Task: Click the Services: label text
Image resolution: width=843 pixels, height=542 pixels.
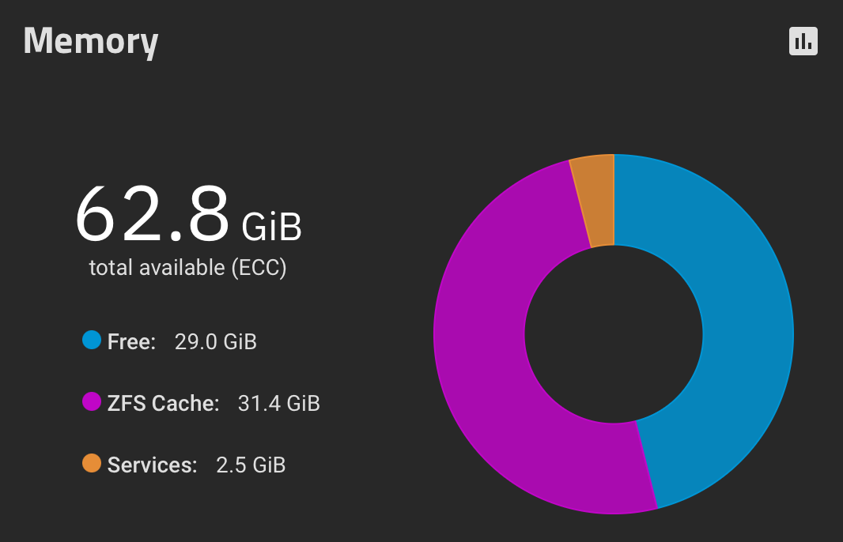Action: pyautogui.click(x=152, y=465)
